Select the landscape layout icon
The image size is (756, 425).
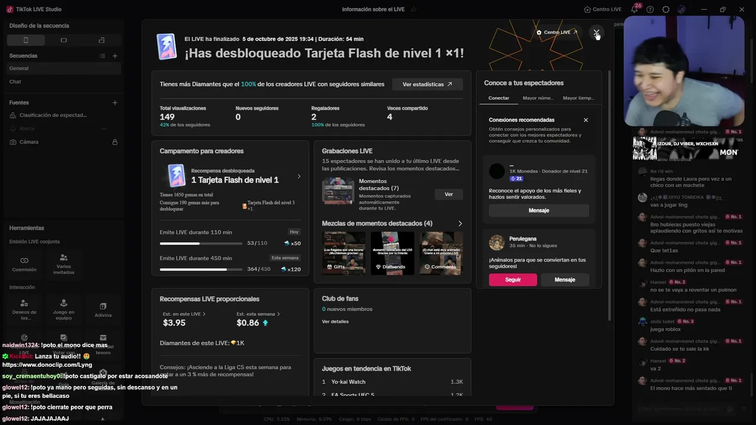point(64,40)
